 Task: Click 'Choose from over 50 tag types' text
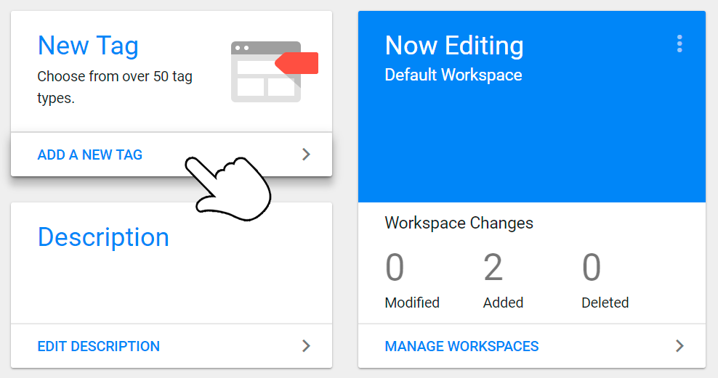click(x=115, y=87)
